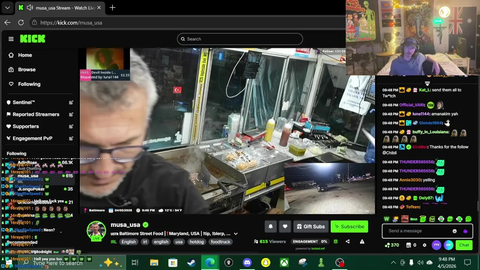Click the Gift Subs button

click(310, 226)
